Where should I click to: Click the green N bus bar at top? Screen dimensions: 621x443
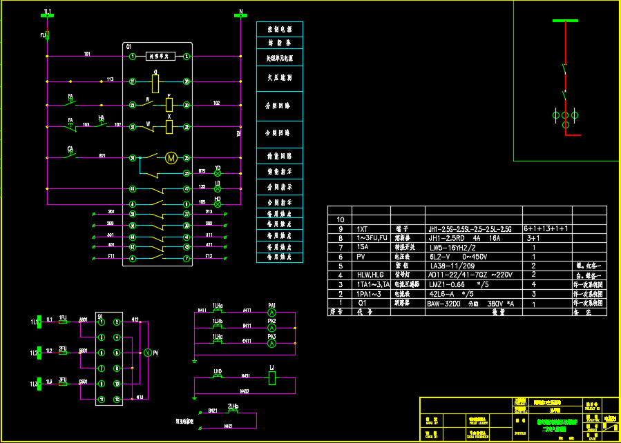(240, 16)
